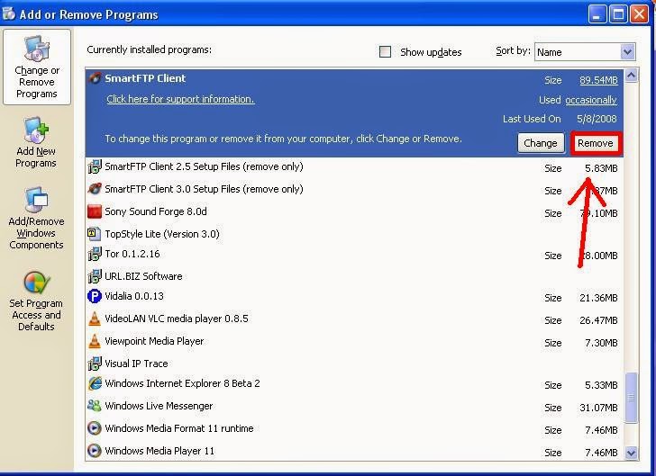Click the program list scrollbar thumb
656x476 pixels.
click(632, 398)
